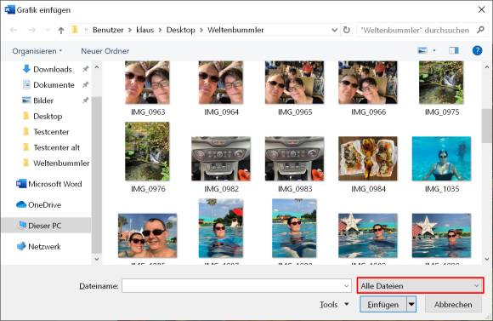This screenshot has height=321, width=493.
Task: Select the IMG_0975 waterfall thumbnail
Action: click(441, 83)
